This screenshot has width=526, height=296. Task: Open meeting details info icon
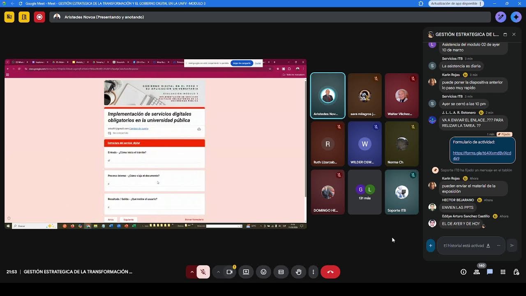pos(464,272)
